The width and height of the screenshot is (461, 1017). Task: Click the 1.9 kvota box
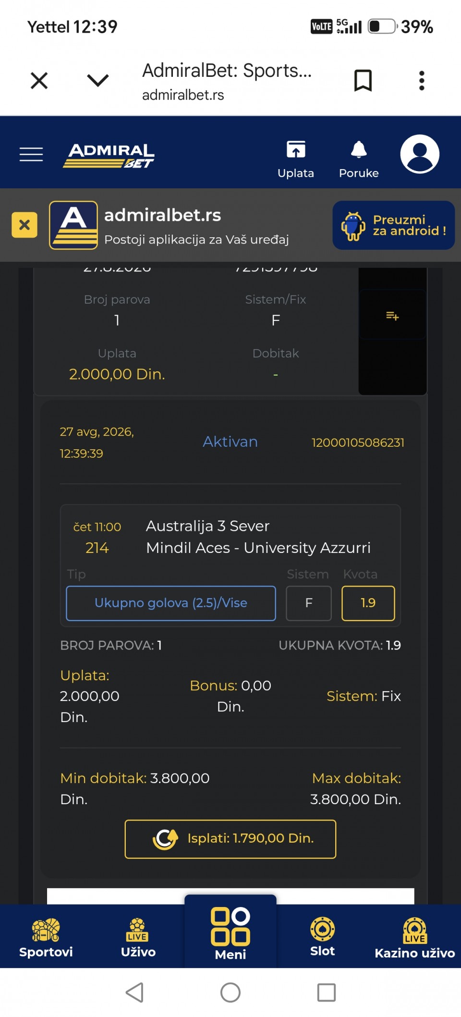coord(368,603)
